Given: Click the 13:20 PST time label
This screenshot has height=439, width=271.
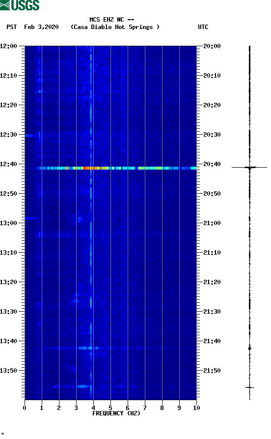Looking at the screenshot, I should (8, 282).
